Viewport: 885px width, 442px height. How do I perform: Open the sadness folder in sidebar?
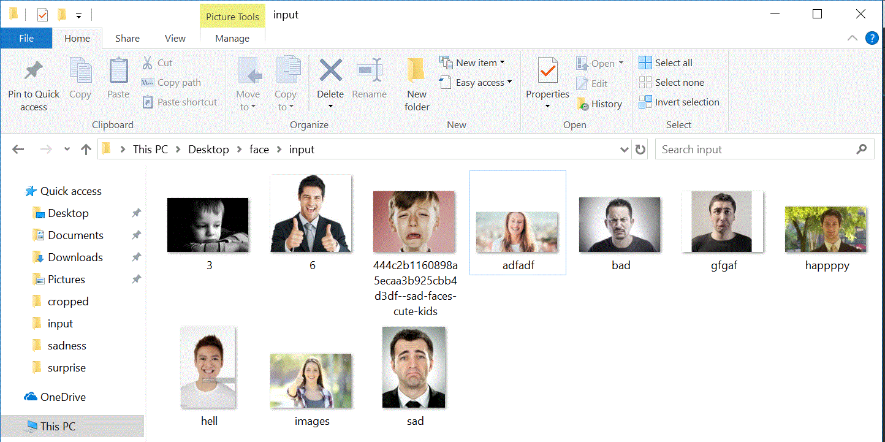(x=67, y=346)
